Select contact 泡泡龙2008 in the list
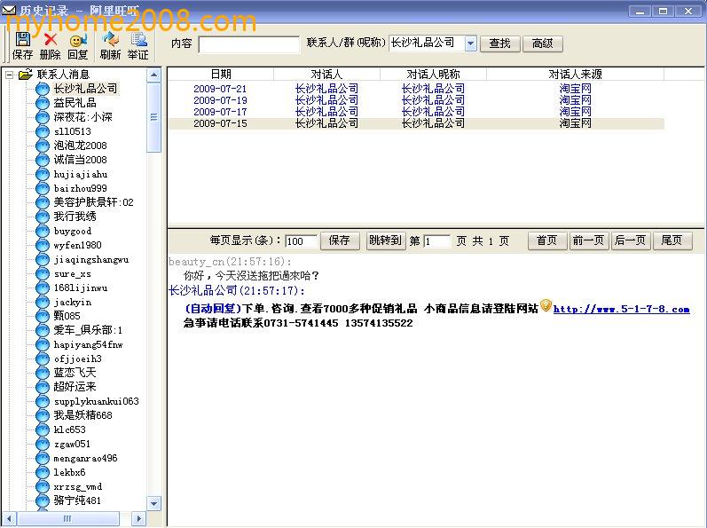707x528 pixels. point(80,146)
